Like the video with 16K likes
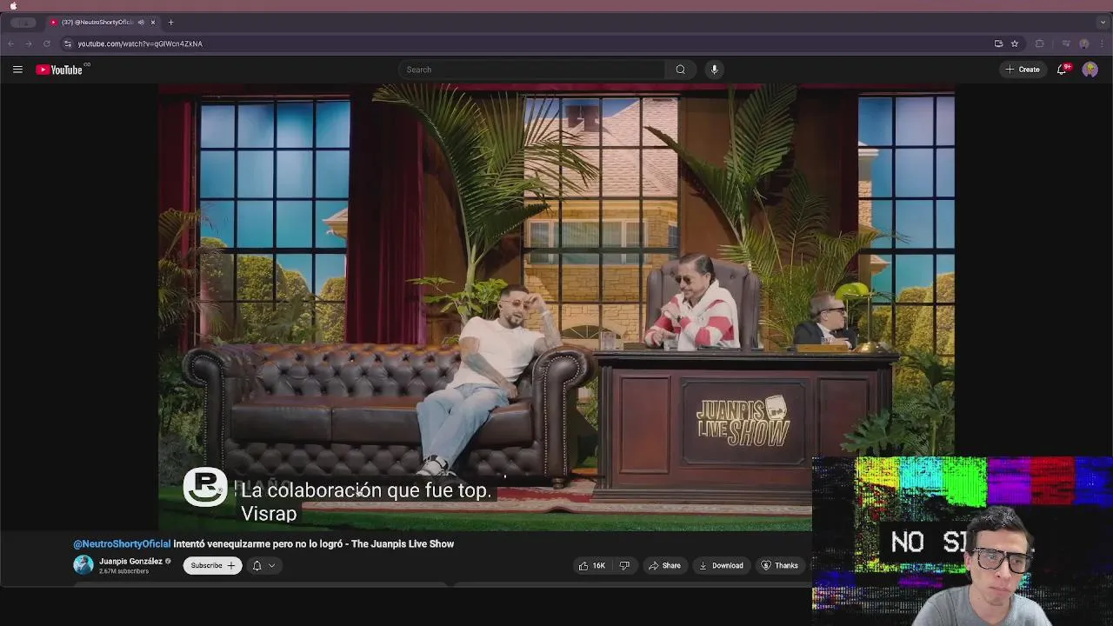This screenshot has width=1113, height=626. tap(592, 566)
